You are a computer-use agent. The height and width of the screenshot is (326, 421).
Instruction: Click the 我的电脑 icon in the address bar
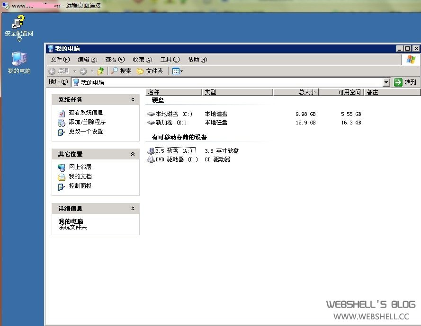pyautogui.click(x=76, y=82)
